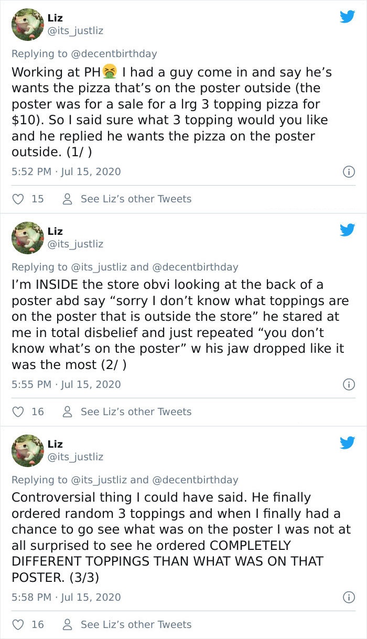Image resolution: width=367 pixels, height=639 pixels.
Task: Click the Twitter bird icon on first tweet
Action: (x=347, y=17)
